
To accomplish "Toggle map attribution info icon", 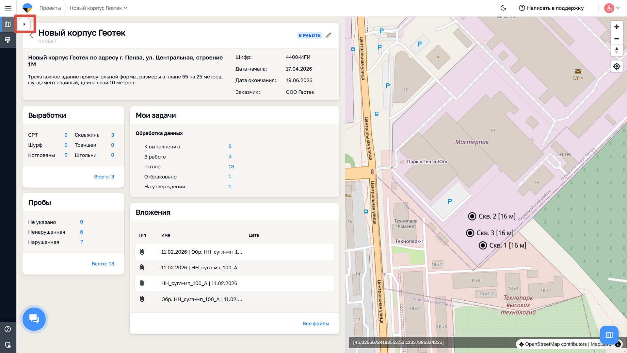I will pyautogui.click(x=618, y=344).
